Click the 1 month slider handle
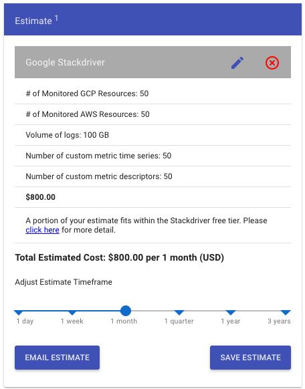Viewport: 305px width, 389px height. [x=126, y=311]
